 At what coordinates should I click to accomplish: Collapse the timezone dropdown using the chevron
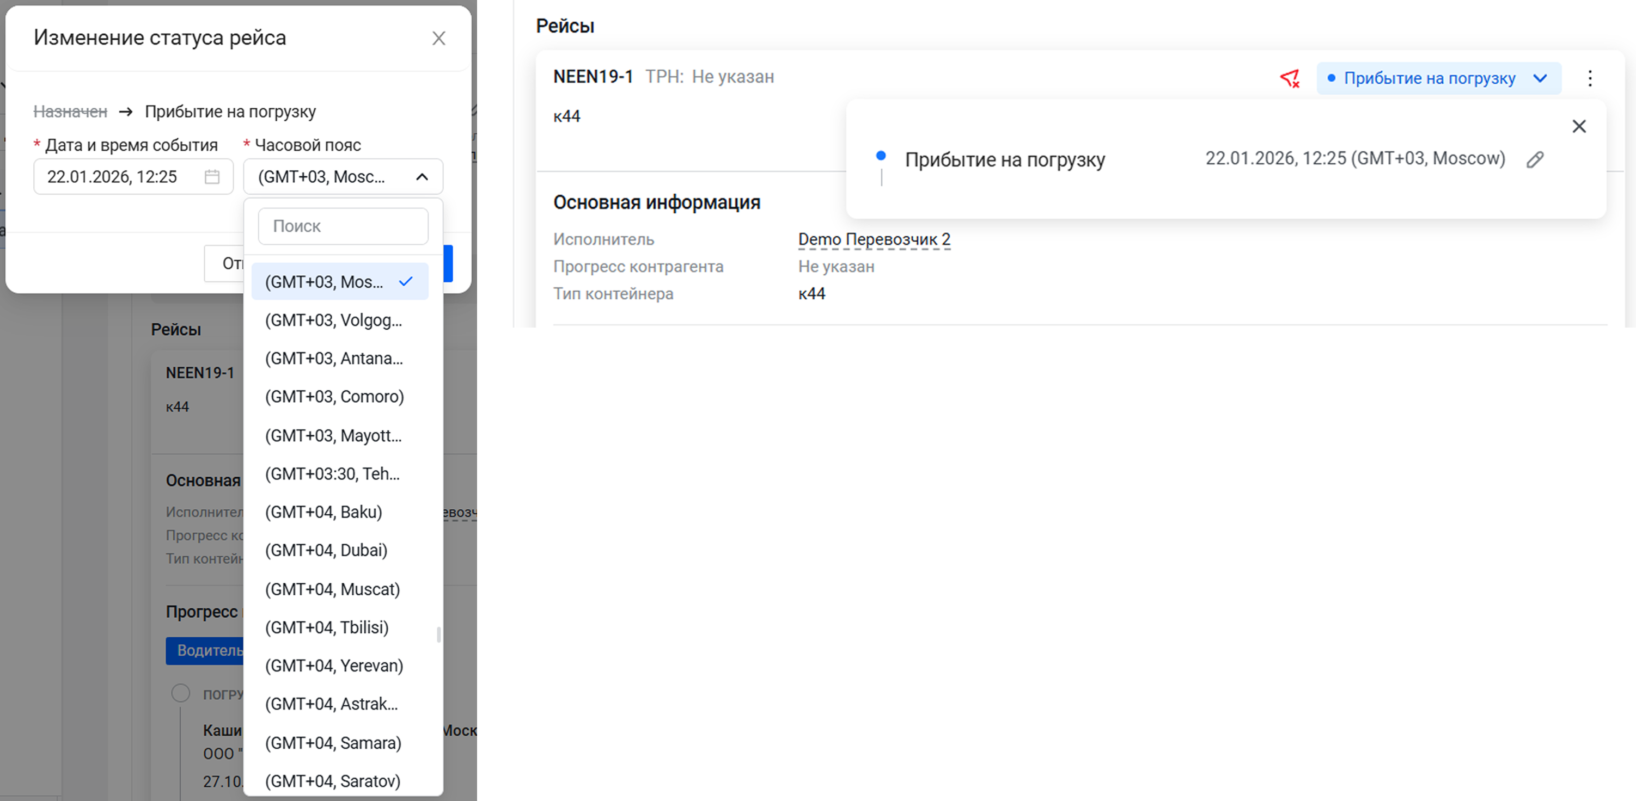(422, 177)
